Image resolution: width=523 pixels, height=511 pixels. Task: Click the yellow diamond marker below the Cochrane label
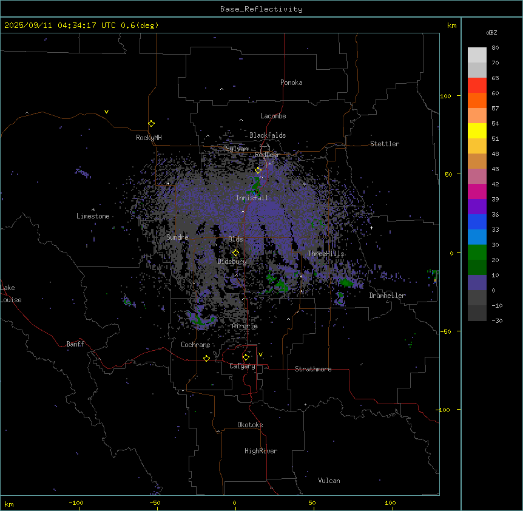(x=206, y=359)
